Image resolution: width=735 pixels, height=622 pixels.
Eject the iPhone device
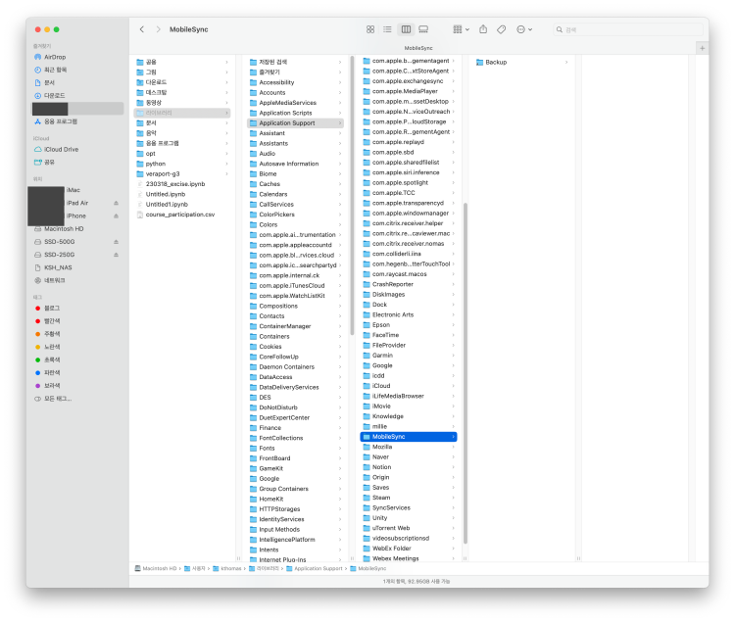[116, 215]
